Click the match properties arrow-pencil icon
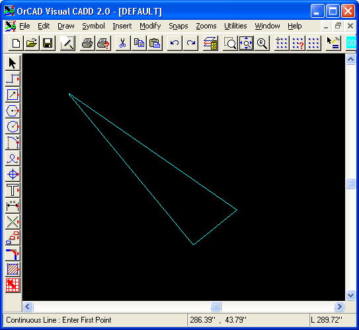Viewport: 359px width, 330px height. coord(333,43)
